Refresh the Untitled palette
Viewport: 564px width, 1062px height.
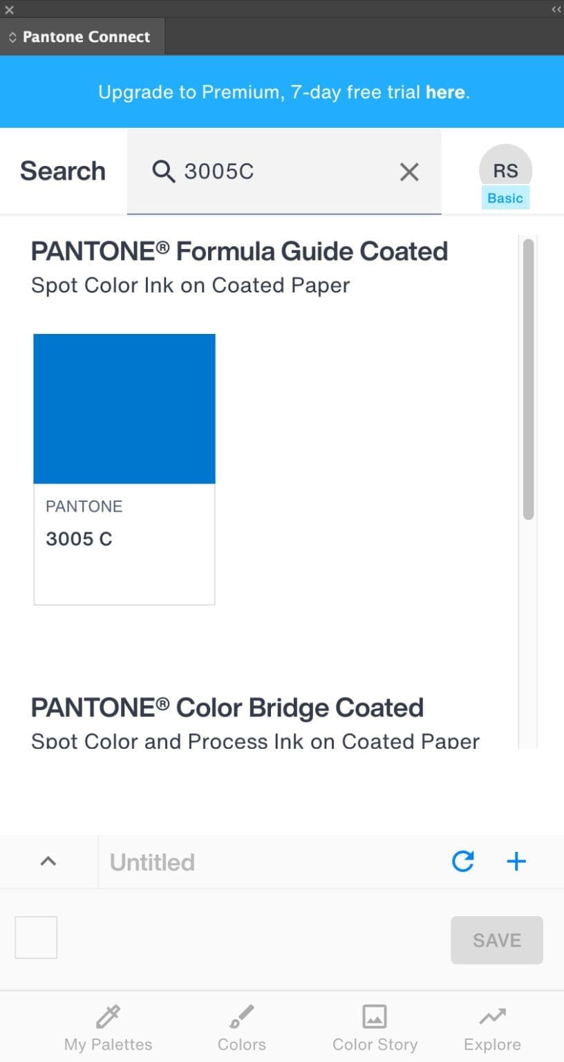(x=462, y=861)
